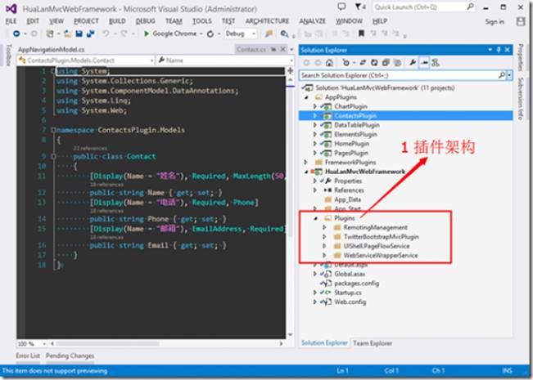This screenshot has width=533, height=380.
Task: Click Home icon in Solution Explorer toolbar
Action: pos(329,63)
